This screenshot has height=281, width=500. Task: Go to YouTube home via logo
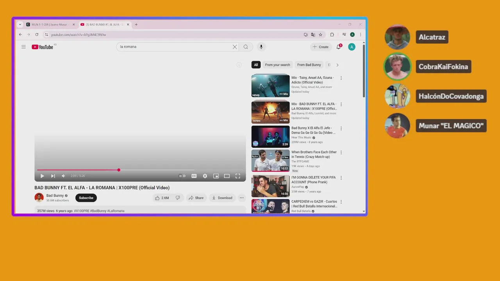tap(42, 47)
